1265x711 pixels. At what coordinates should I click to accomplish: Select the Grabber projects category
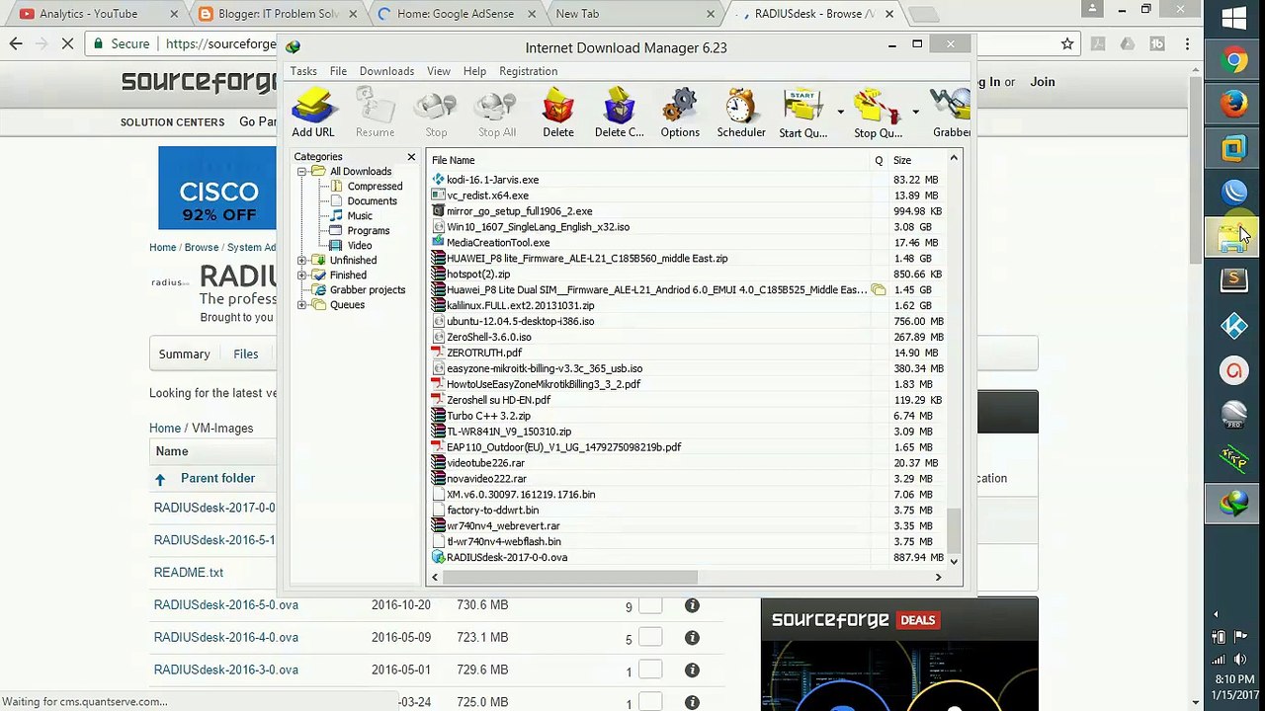pyautogui.click(x=368, y=290)
